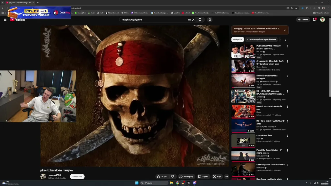Click the YouTube search input field

(x=154, y=20)
